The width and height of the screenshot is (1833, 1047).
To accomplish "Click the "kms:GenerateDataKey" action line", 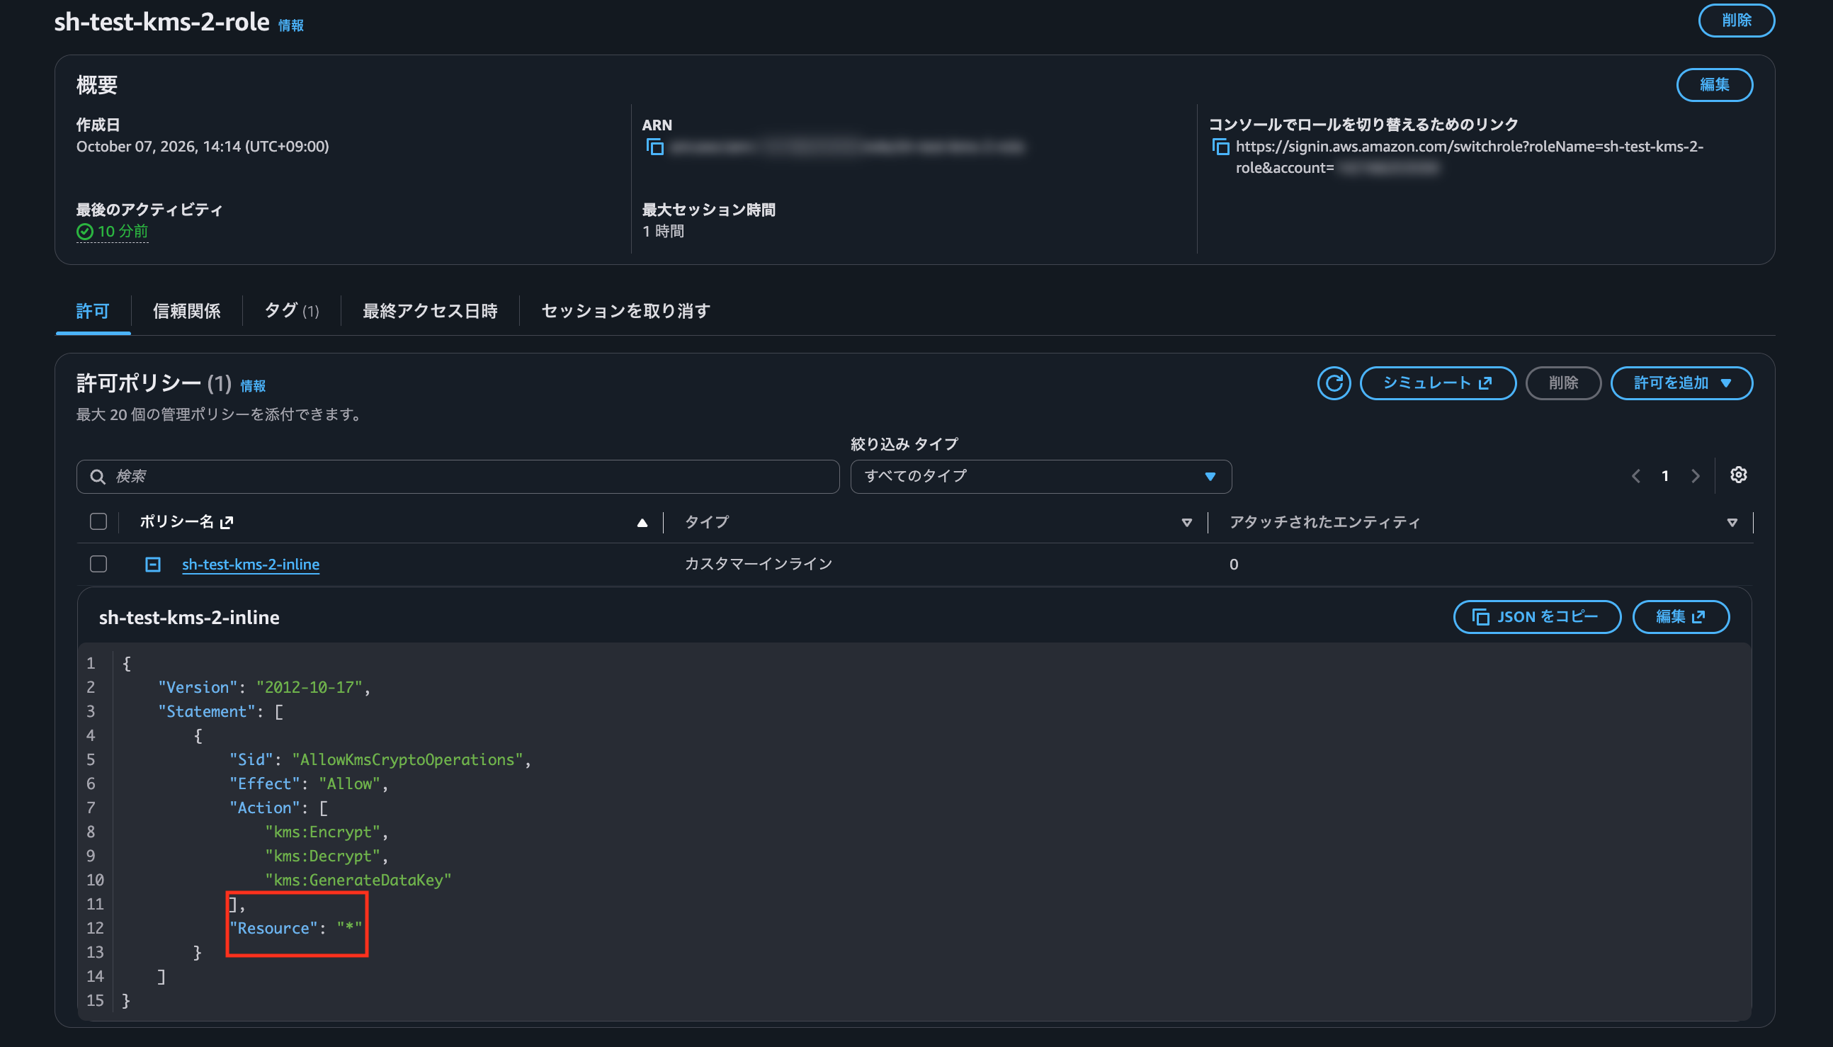I will point(358,880).
